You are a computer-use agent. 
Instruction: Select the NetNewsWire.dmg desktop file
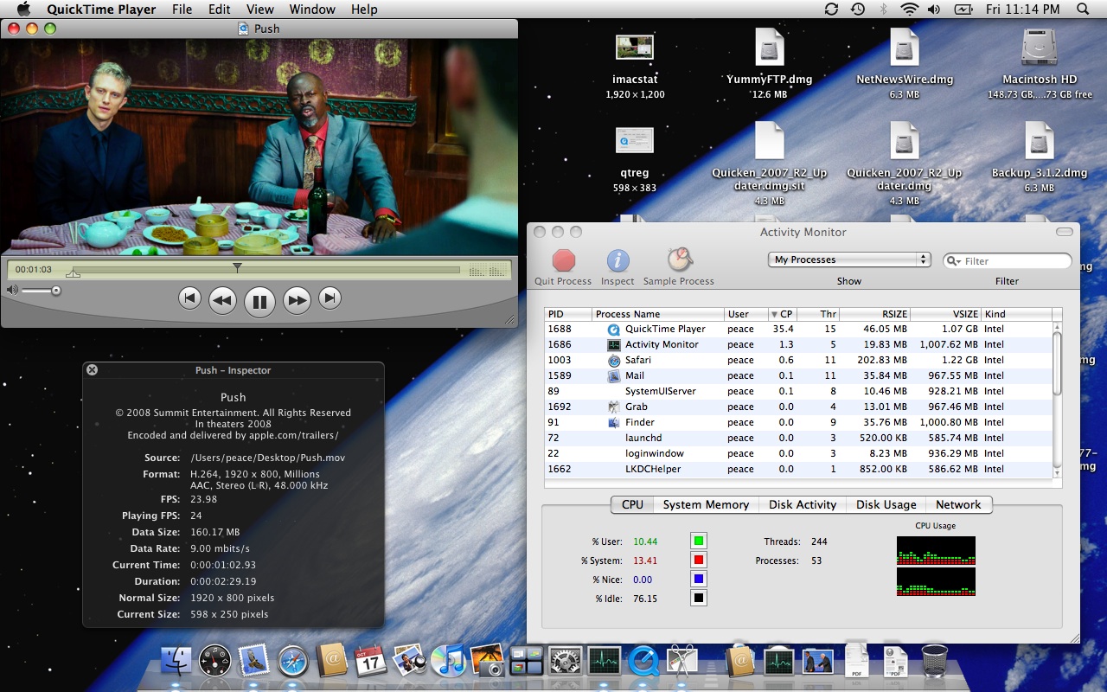[x=904, y=47]
